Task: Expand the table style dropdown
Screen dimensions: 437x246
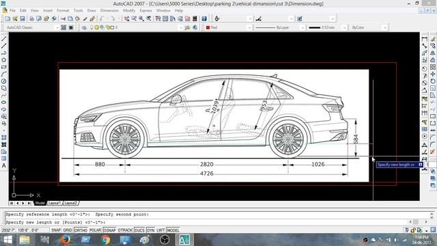Action: coord(333,18)
